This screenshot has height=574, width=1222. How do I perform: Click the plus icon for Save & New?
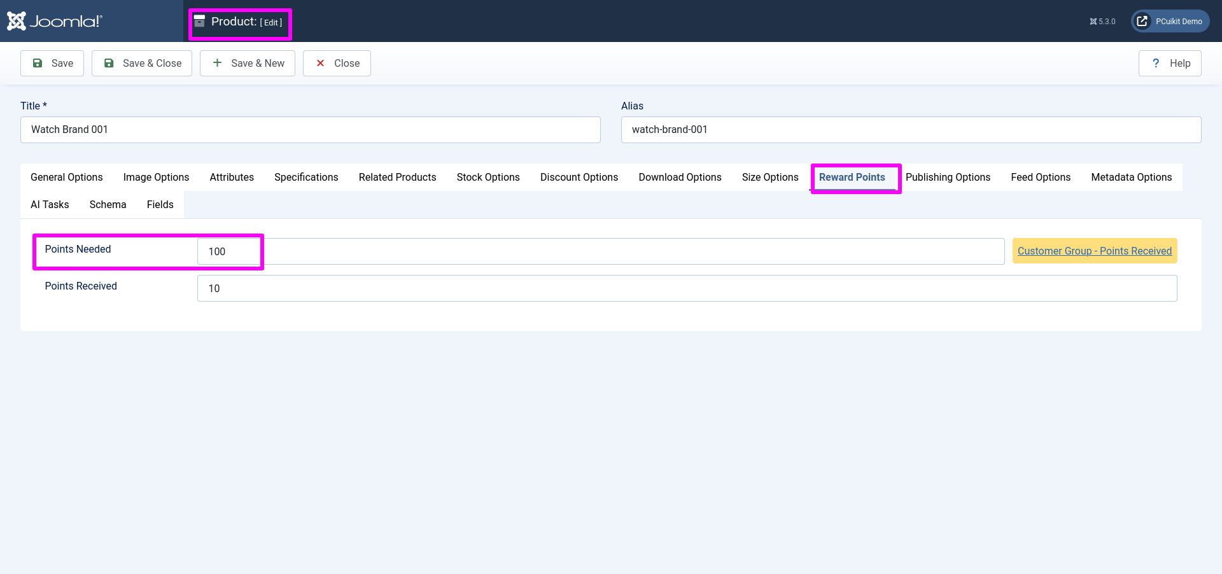point(217,63)
